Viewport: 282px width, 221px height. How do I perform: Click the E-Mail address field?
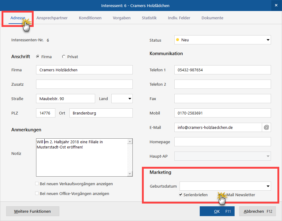click(x=218, y=127)
